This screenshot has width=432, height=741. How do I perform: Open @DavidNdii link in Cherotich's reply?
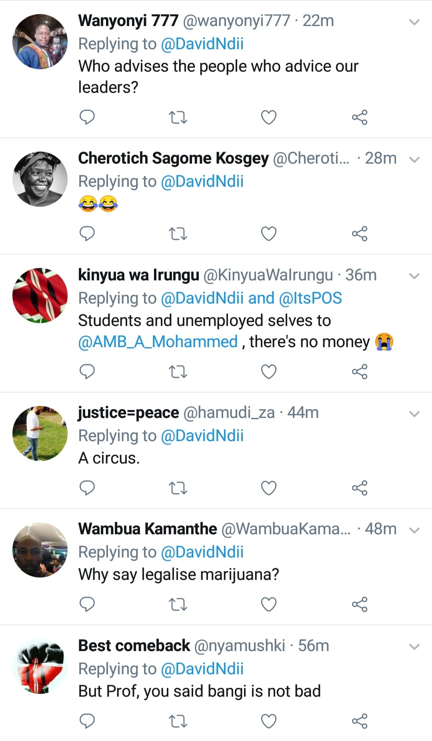tap(202, 182)
